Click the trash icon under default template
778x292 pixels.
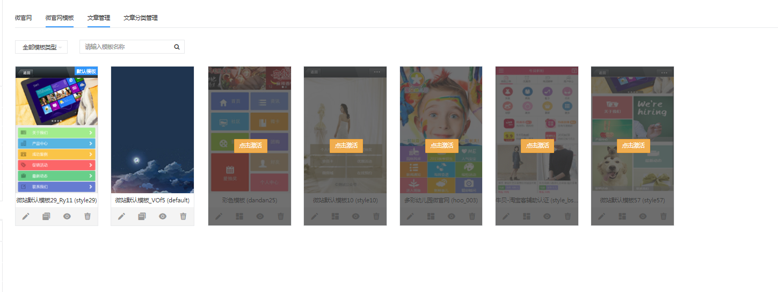click(x=183, y=216)
